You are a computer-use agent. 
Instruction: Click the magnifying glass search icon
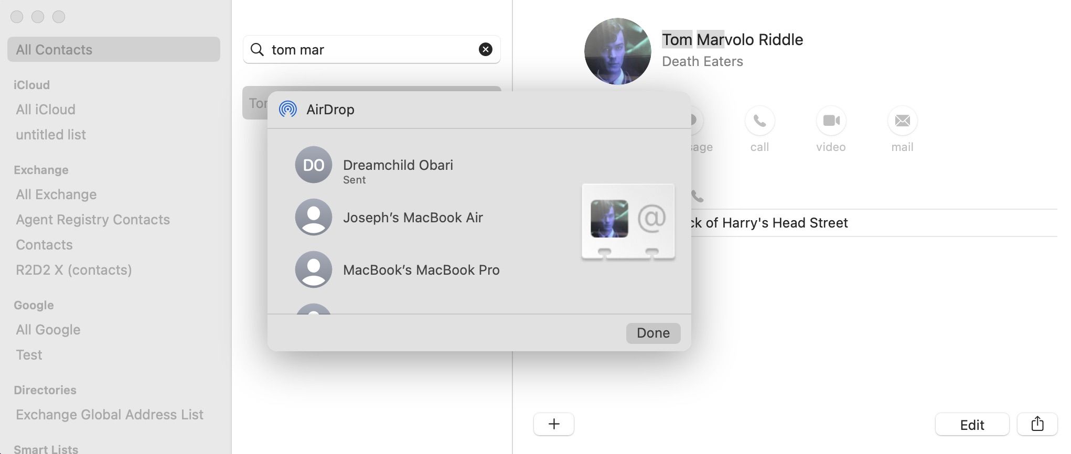[257, 49]
